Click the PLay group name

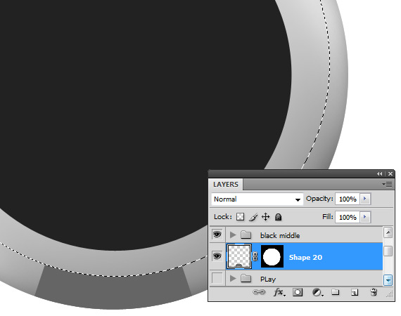click(x=268, y=279)
